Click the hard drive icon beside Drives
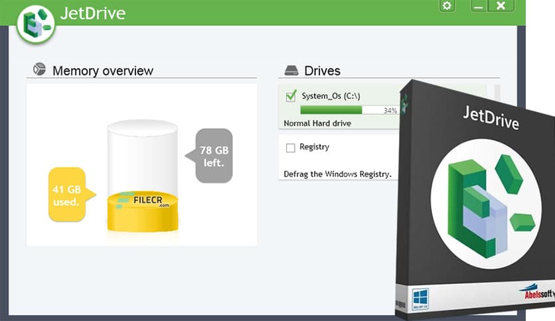 [291, 70]
